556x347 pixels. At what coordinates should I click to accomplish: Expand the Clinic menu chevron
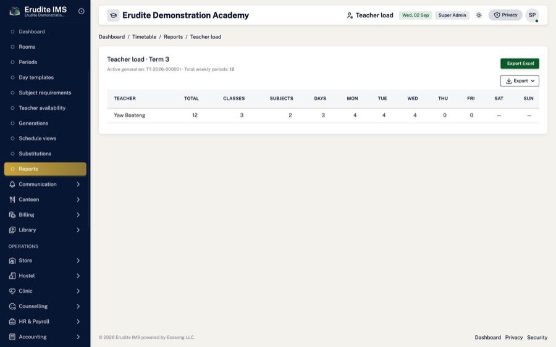tap(78, 291)
